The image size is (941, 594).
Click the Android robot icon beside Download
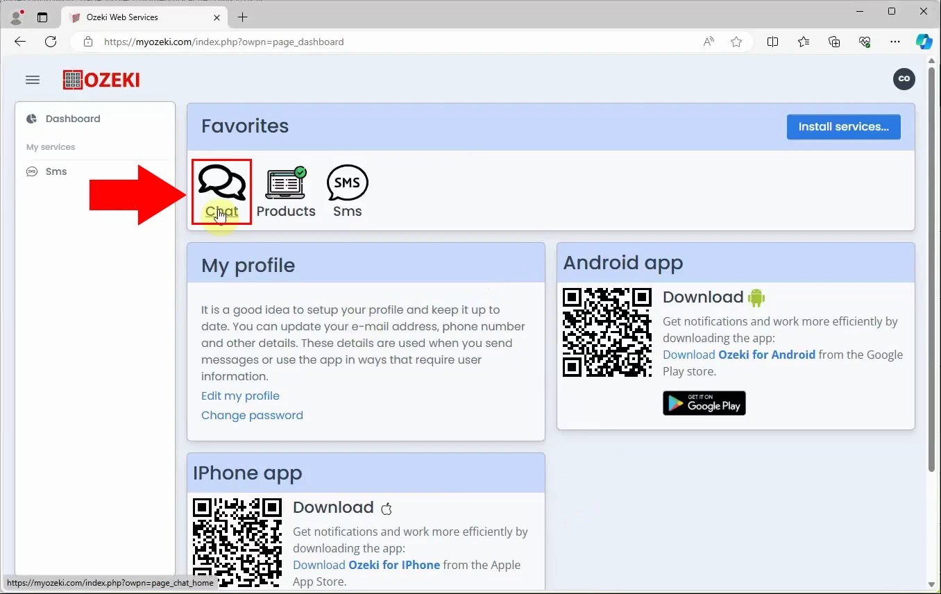tap(756, 298)
